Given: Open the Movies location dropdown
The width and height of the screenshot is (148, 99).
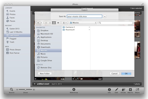Looking at the screenshot, I should [x=83, y=23].
